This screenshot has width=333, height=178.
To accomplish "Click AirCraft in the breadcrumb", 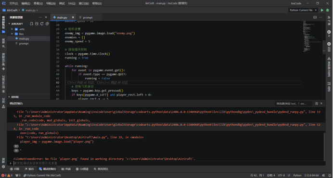I will point(12,10).
